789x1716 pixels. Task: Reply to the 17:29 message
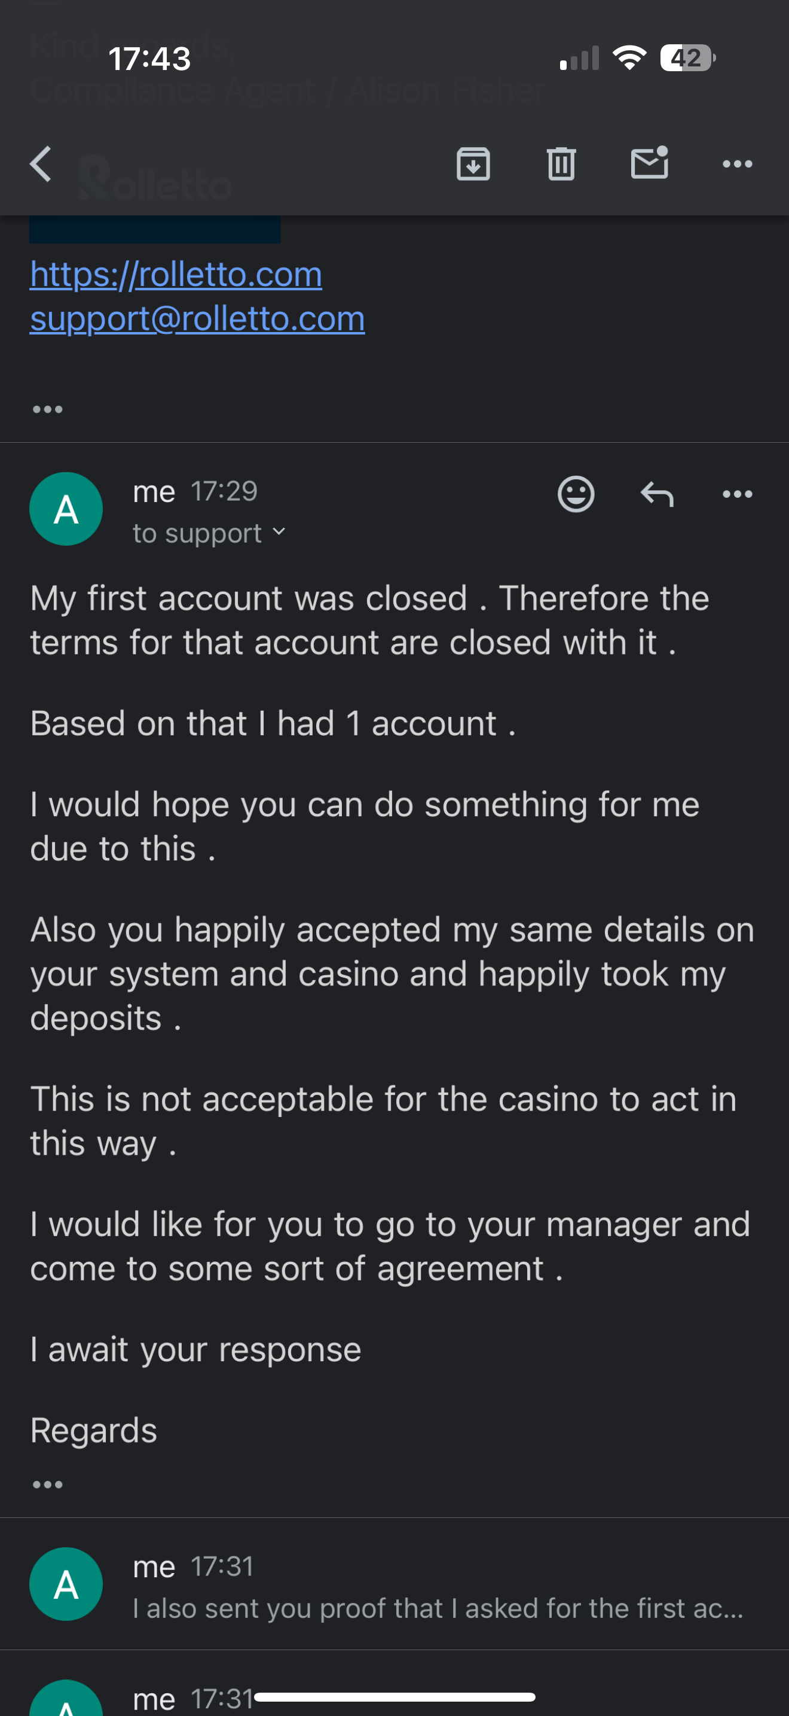pyautogui.click(x=657, y=494)
